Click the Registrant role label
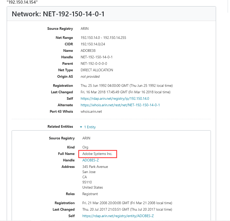 [90, 194]
